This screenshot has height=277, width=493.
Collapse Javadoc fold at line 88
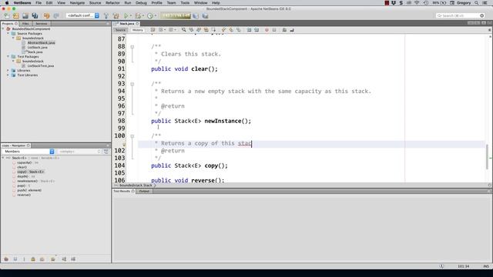(132, 47)
